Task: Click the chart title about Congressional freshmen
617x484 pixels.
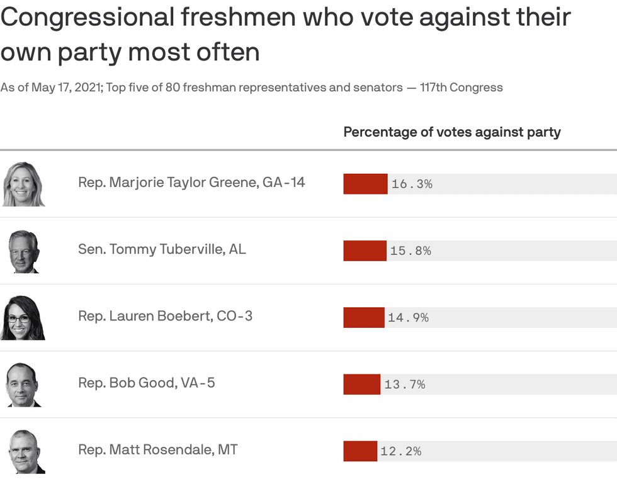Action: (285, 34)
